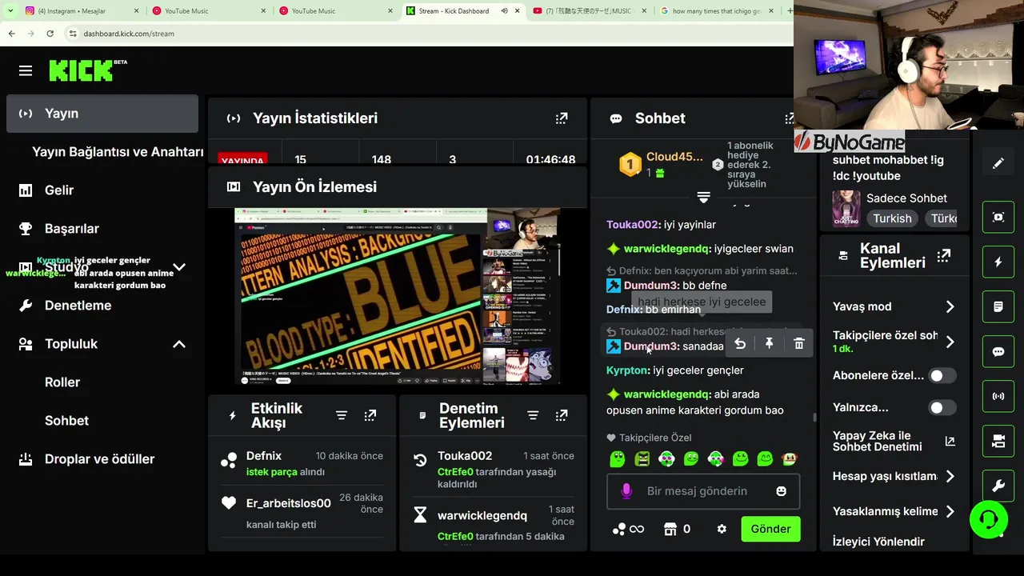Open the green headset support button
1024x576 pixels.
point(989,521)
